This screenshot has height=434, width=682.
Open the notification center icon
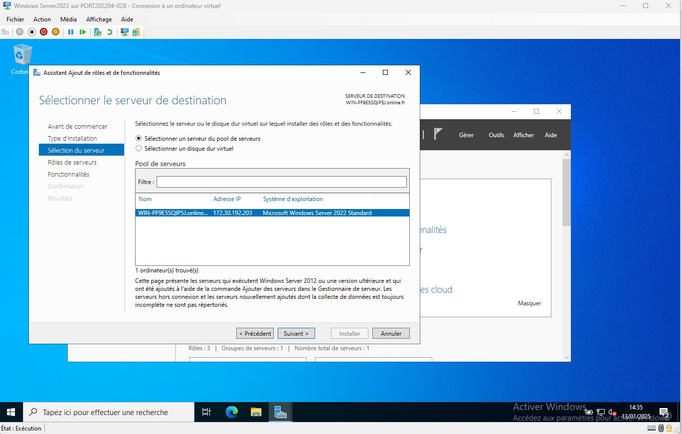tap(664, 413)
